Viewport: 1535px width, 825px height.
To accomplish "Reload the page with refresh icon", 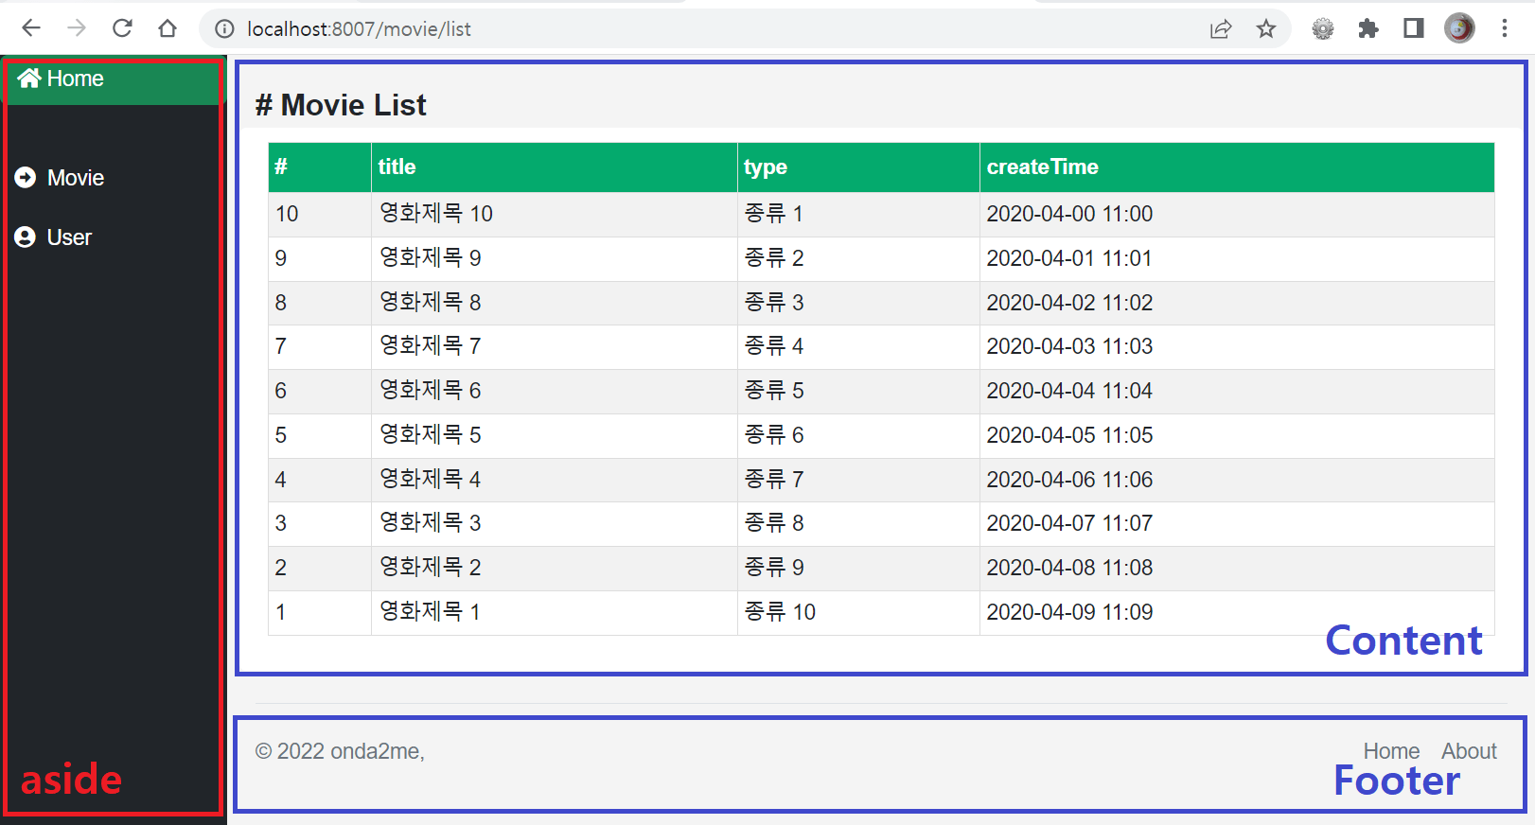I will (122, 28).
